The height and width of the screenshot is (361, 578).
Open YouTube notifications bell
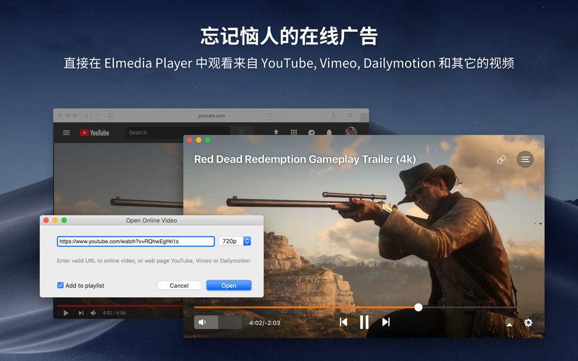(x=329, y=132)
